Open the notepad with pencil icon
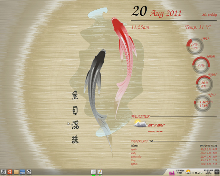Screen dimensions: 220x176 click(100, 172)
